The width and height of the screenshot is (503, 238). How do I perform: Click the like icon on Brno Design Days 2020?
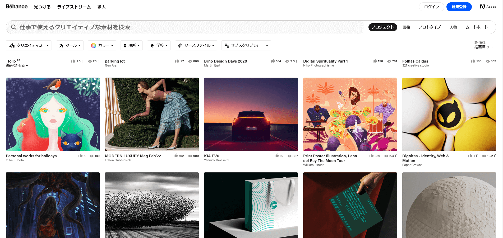[x=273, y=61]
